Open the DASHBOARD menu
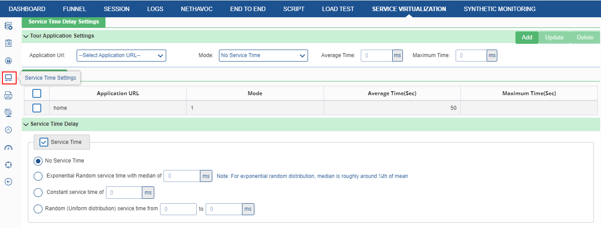The height and width of the screenshot is (228, 601). click(x=27, y=9)
